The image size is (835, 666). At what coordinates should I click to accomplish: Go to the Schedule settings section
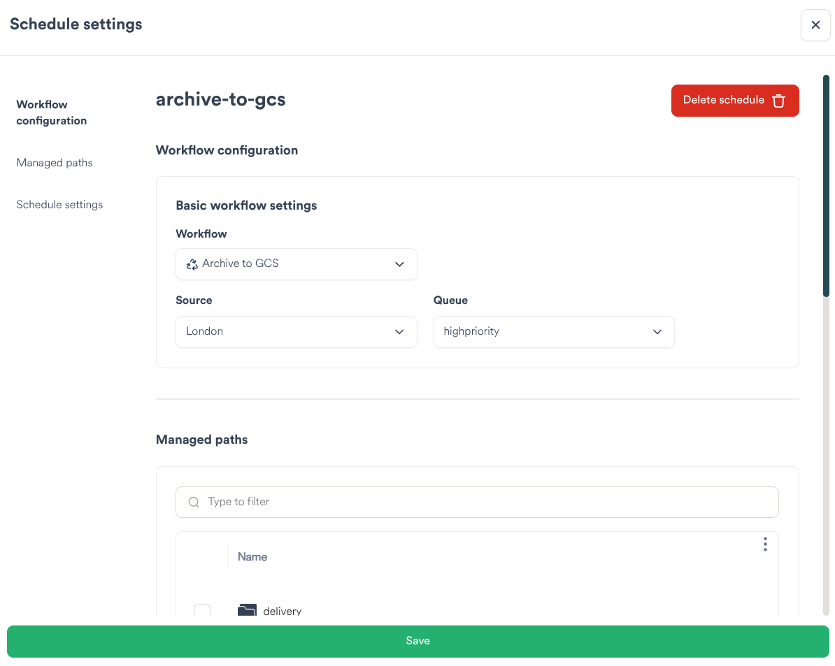pos(59,204)
